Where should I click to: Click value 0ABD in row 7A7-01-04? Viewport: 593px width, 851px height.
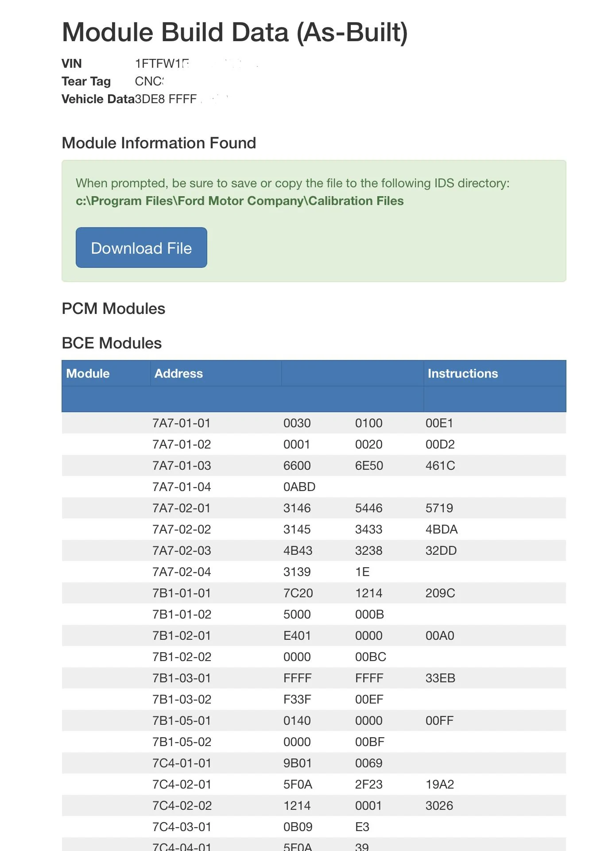point(299,487)
